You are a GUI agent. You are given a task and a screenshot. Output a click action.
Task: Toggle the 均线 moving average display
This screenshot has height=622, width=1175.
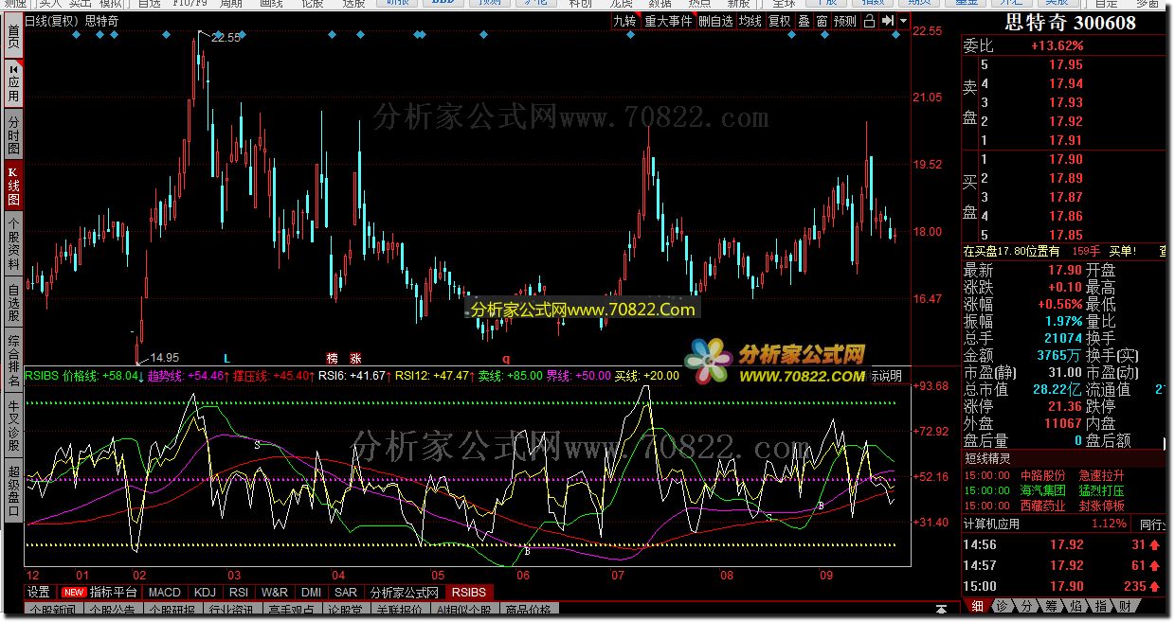point(750,21)
